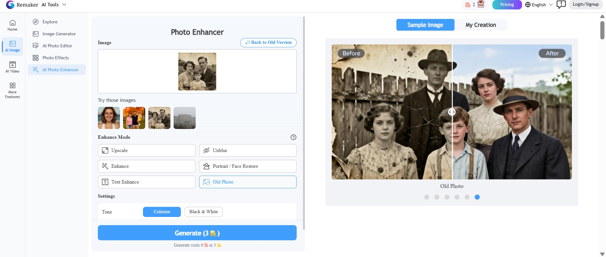Image resolution: width=606 pixels, height=257 pixels.
Task: Open Photo Effects menu item
Action: [x=57, y=58]
